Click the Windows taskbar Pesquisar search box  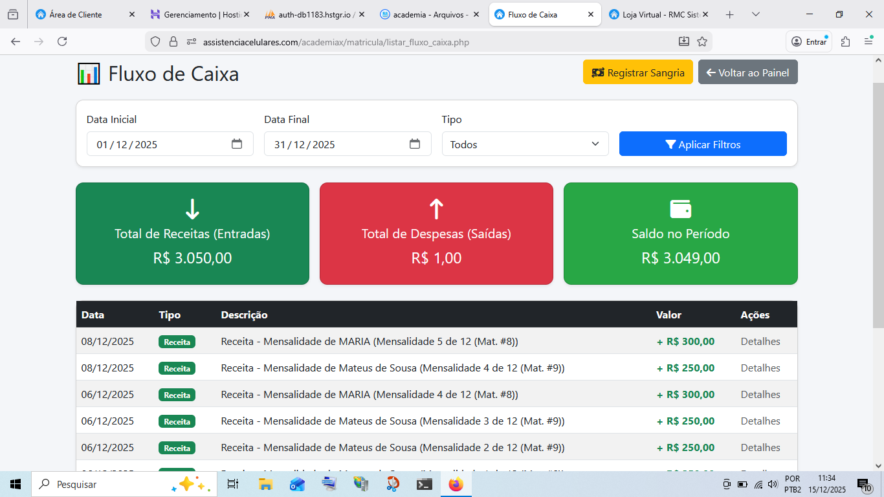(104, 484)
